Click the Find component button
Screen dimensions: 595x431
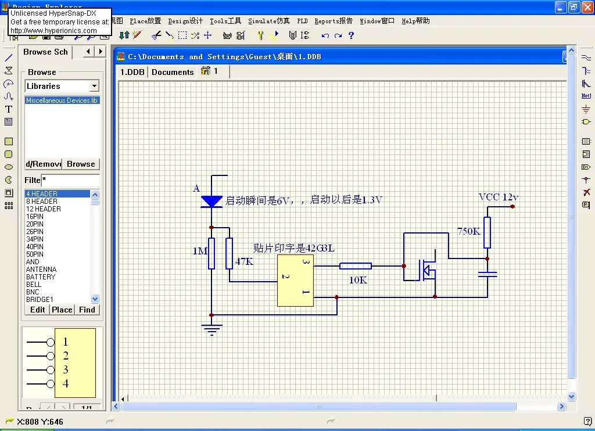point(87,310)
